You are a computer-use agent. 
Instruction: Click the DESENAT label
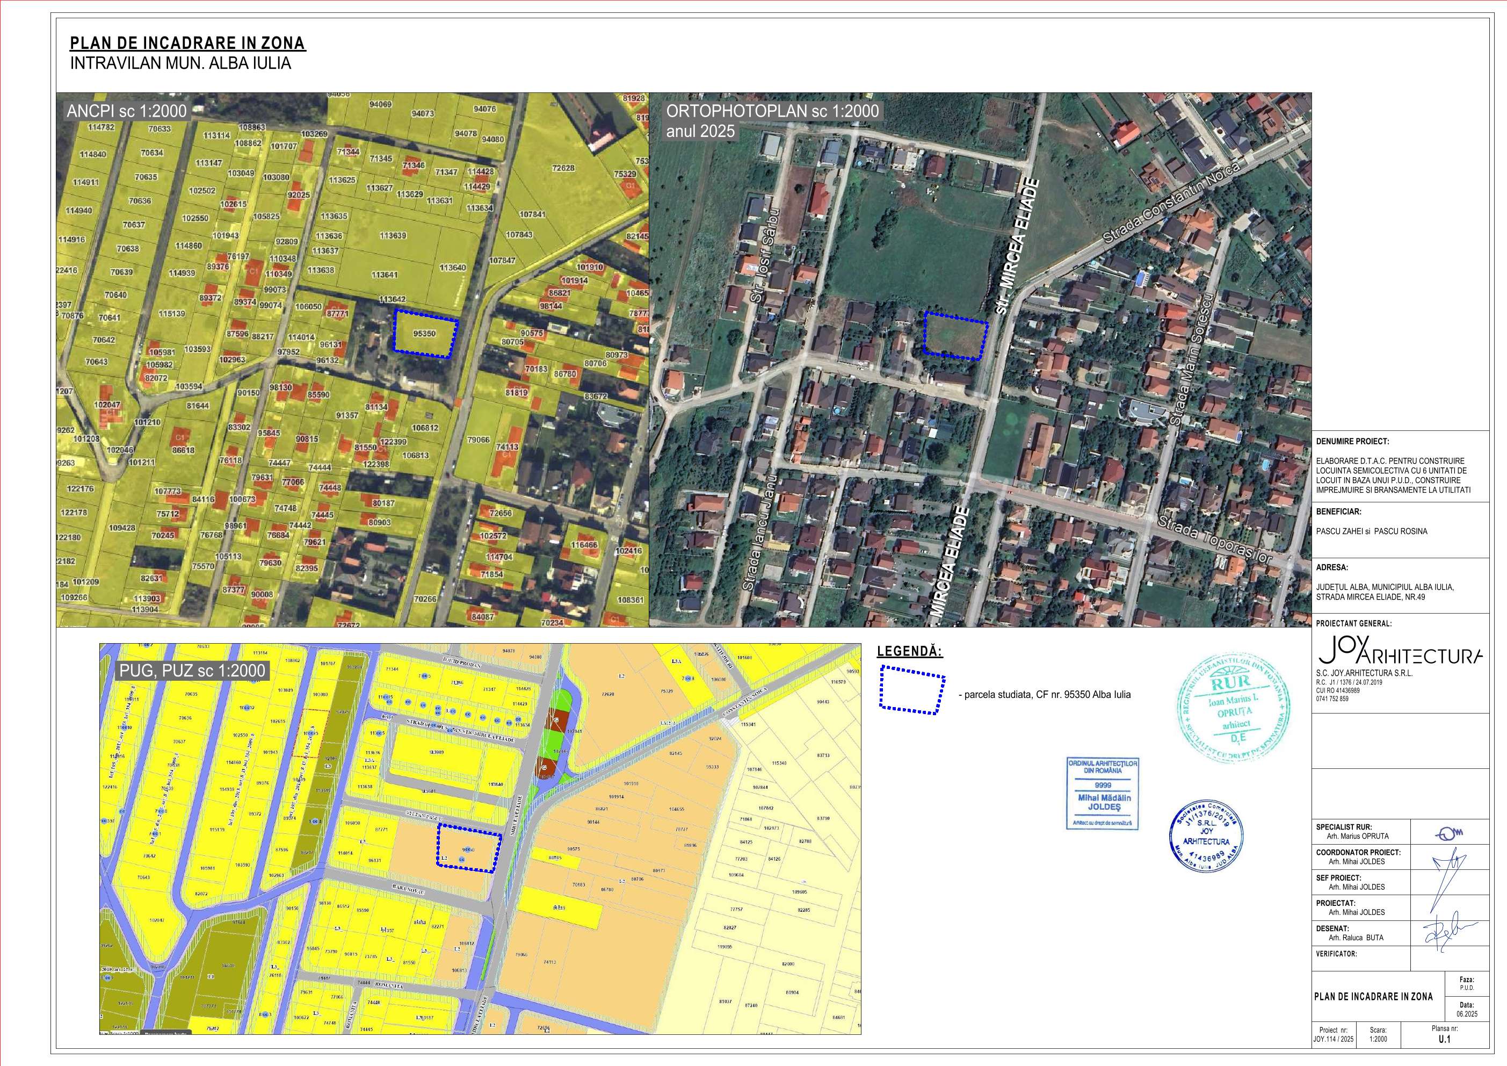click(x=1332, y=929)
